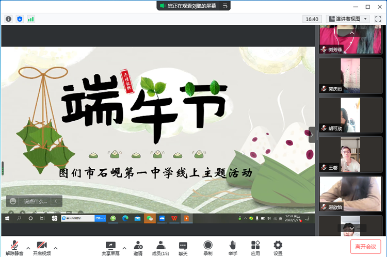Open Microsoft Edge in shared taskbar
Viewport: 387px width, 257px height.
(x=125, y=218)
